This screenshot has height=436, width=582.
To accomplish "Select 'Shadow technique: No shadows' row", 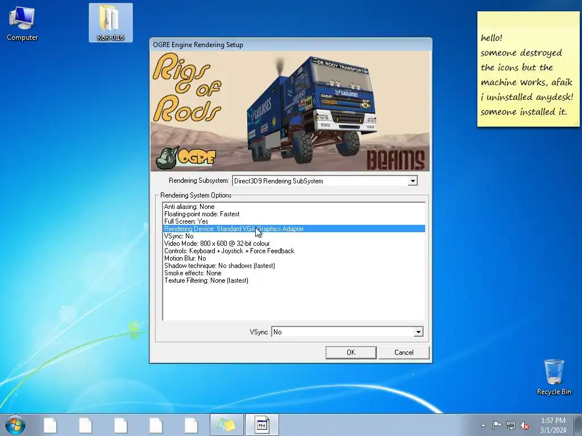I will [294, 266].
